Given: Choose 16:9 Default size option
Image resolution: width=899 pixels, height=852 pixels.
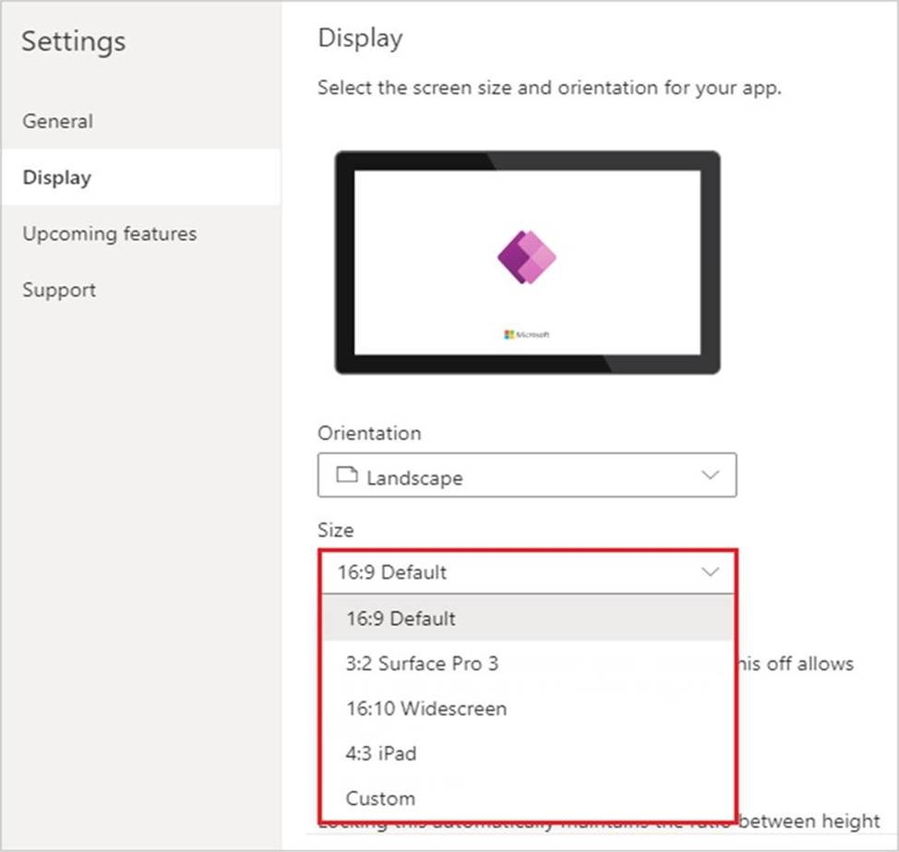Looking at the screenshot, I should (x=401, y=618).
